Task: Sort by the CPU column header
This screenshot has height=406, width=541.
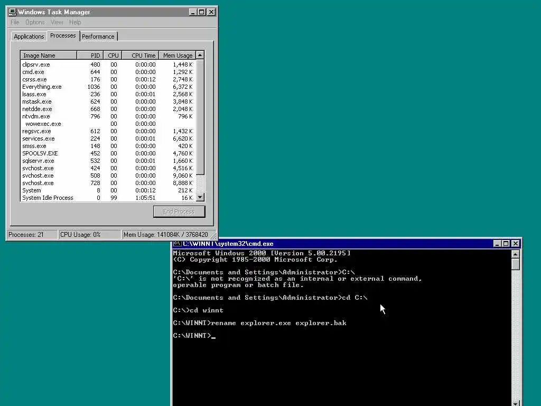Action: coord(113,56)
